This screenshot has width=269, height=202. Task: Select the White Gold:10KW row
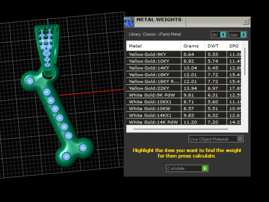(x=184, y=108)
